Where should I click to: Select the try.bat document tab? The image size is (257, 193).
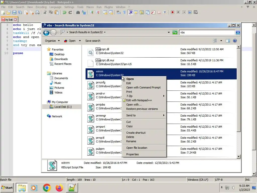click(9, 20)
